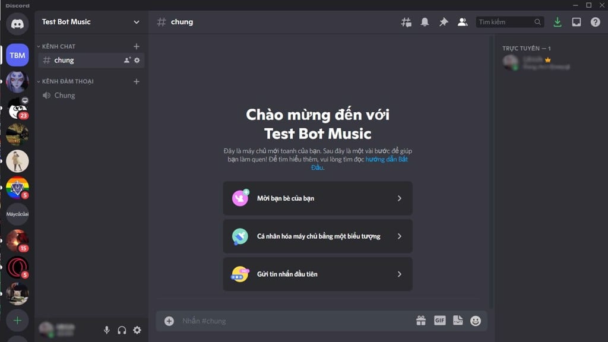Open the Nitro gift icon
The image size is (608, 342).
coord(421,321)
